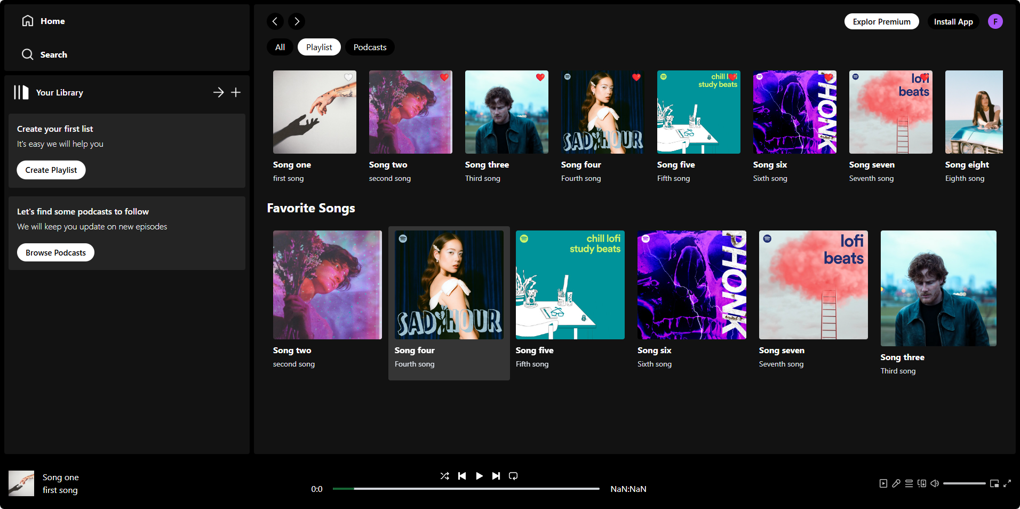Go back with the left chevron
The height and width of the screenshot is (509, 1020).
pyautogui.click(x=275, y=21)
